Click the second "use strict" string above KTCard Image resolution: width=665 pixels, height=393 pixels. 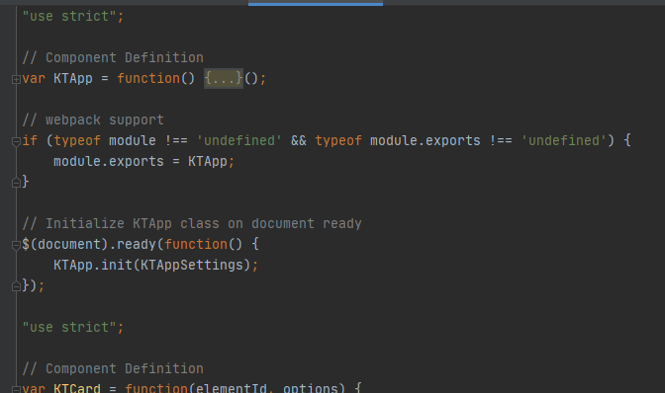tap(69, 327)
